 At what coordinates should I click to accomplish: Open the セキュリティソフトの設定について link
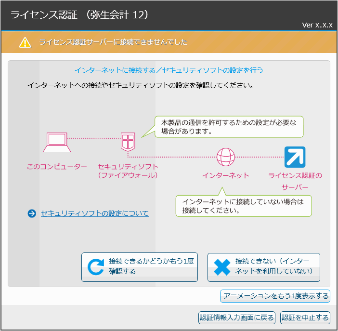click(95, 213)
